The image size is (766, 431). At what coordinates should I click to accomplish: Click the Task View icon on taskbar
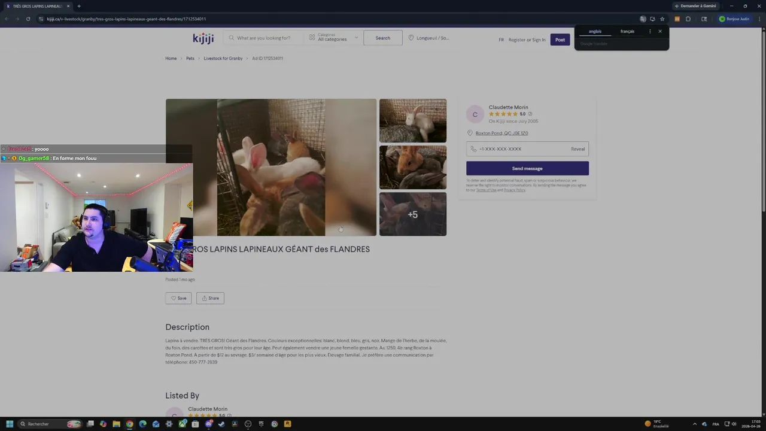[90, 424]
